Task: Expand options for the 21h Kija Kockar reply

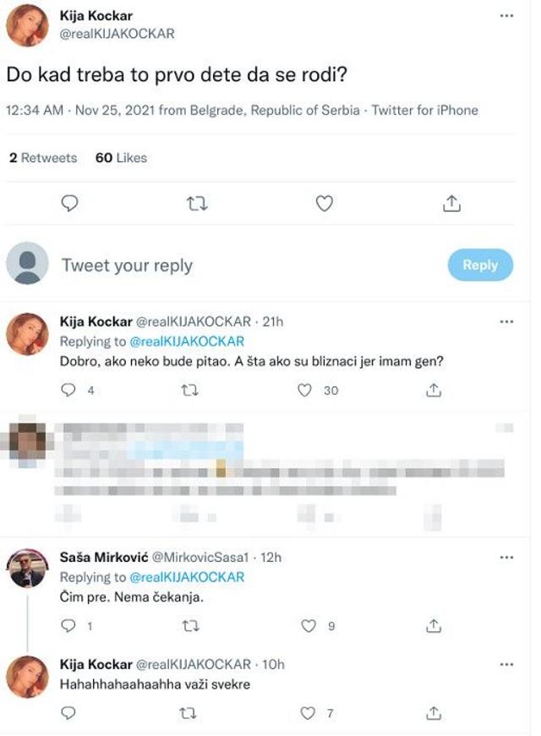Action: (506, 322)
